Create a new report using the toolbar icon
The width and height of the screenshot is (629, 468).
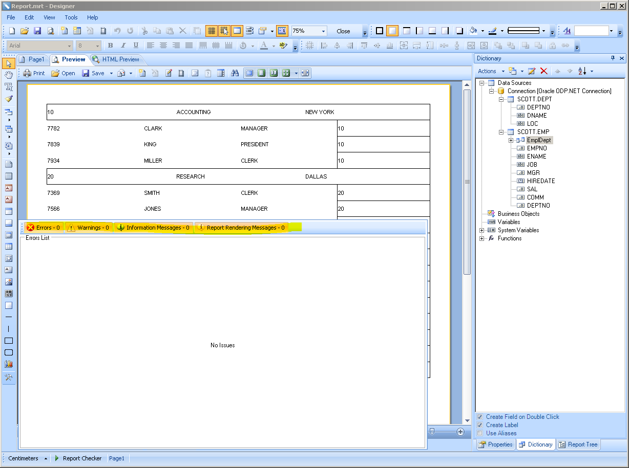pos(12,31)
